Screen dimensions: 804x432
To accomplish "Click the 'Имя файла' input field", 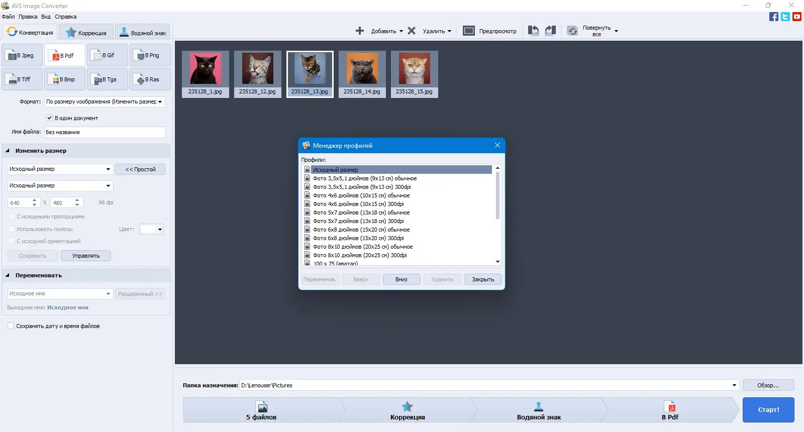I will pos(105,133).
